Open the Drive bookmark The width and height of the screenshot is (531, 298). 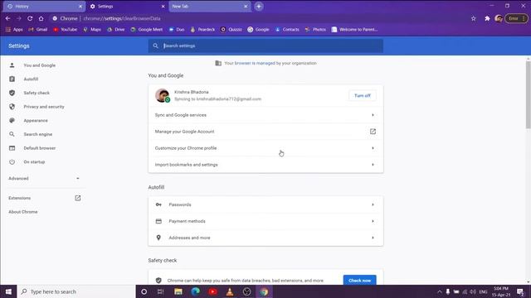click(x=116, y=30)
